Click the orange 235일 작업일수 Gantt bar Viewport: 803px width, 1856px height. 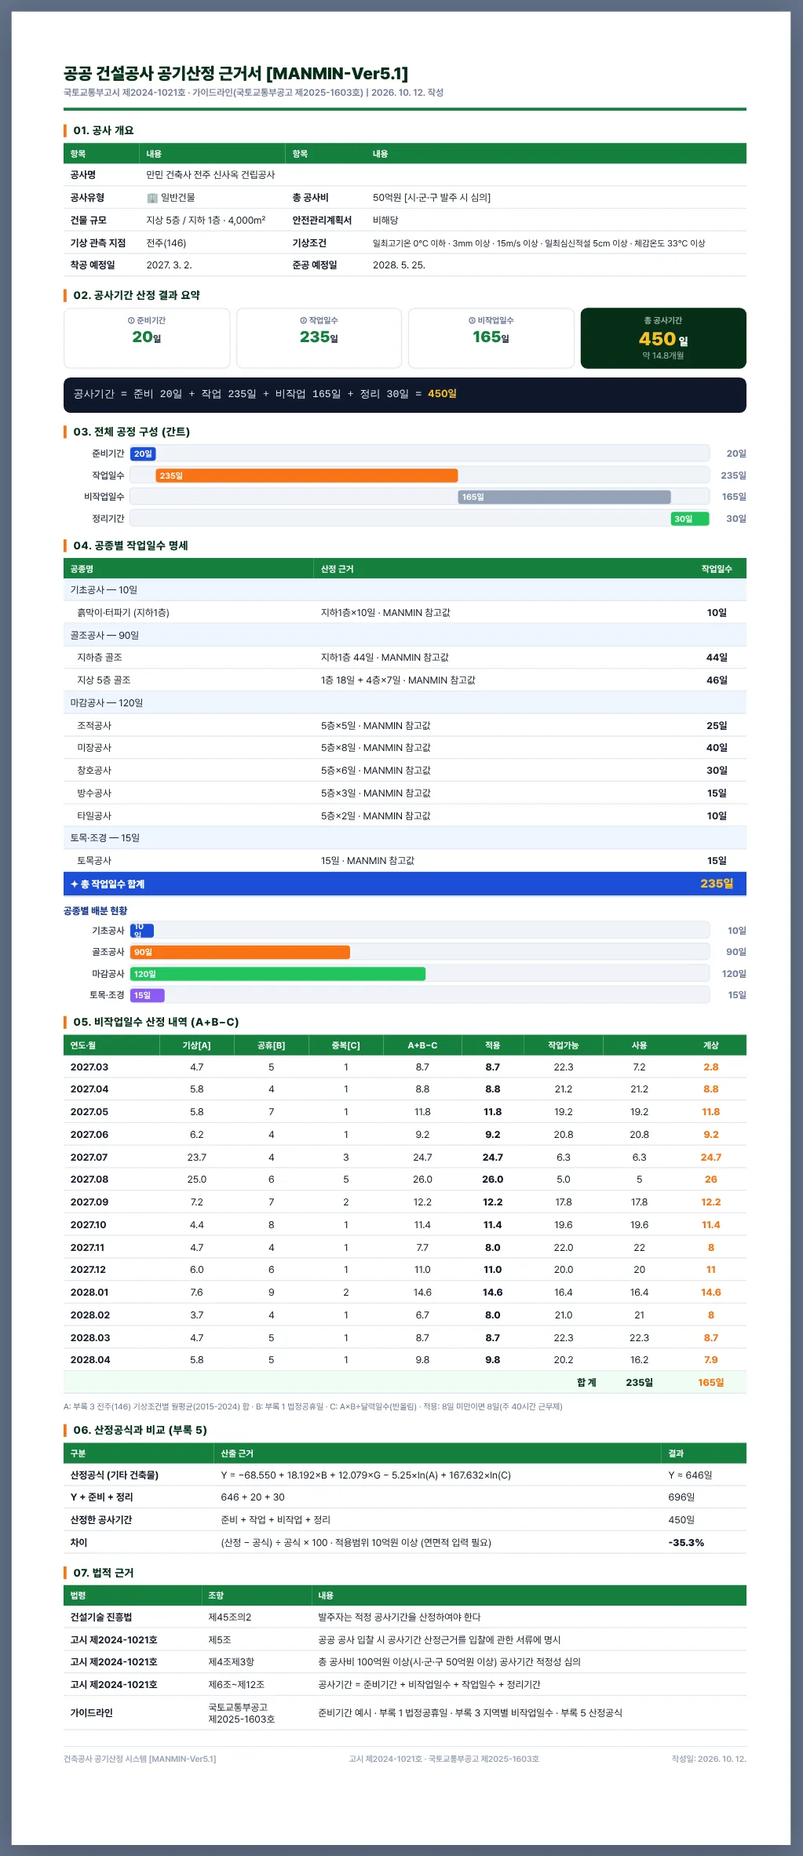(x=307, y=476)
